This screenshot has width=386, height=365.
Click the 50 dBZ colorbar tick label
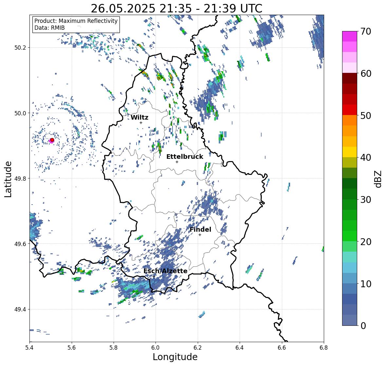coord(366,115)
